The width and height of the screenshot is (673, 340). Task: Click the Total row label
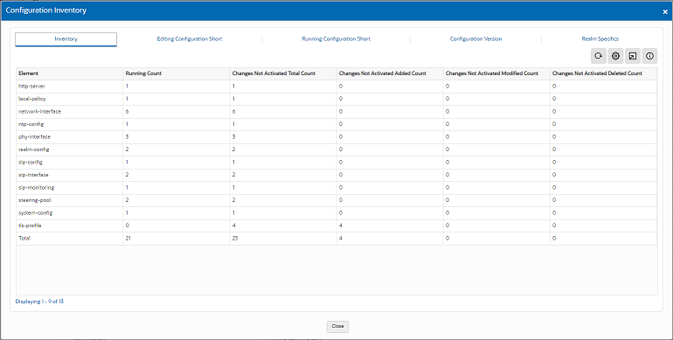[x=24, y=239]
